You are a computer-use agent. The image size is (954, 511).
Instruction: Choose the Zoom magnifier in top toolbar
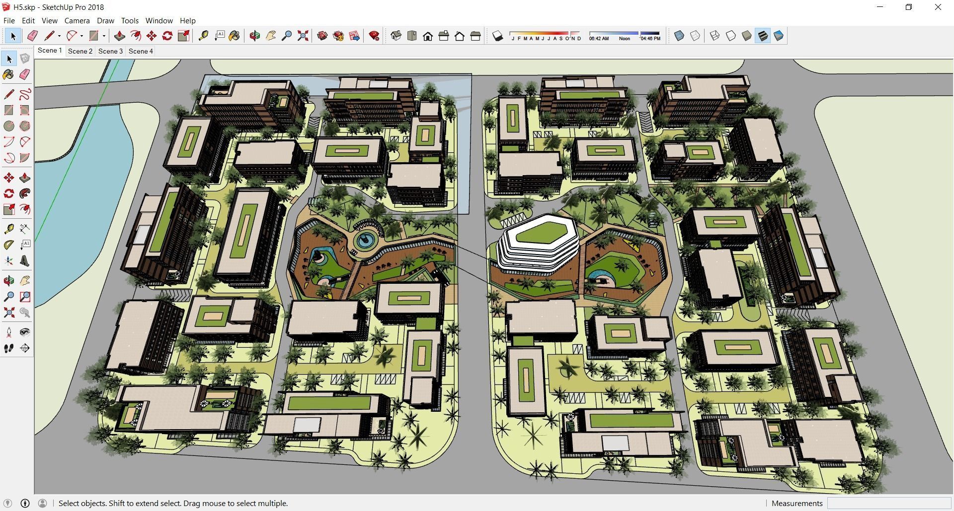tap(287, 36)
